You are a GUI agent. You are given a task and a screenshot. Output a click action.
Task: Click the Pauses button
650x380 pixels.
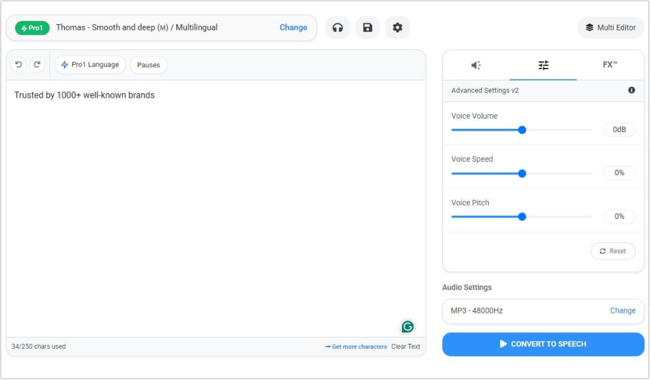click(149, 65)
